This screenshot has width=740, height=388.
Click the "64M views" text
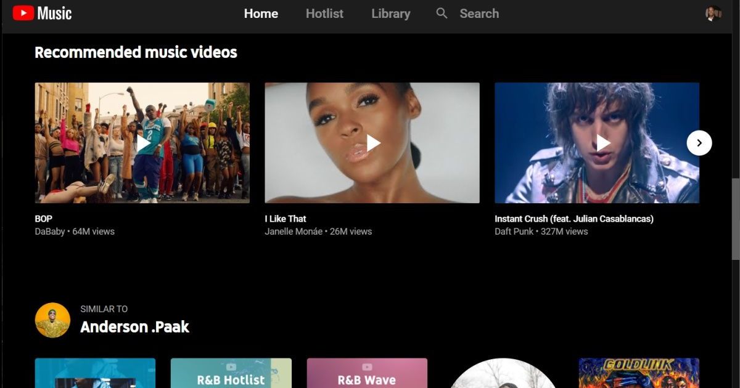(94, 232)
